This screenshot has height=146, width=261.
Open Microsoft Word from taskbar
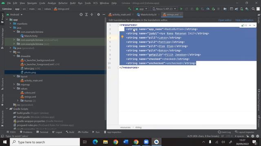point(126,142)
